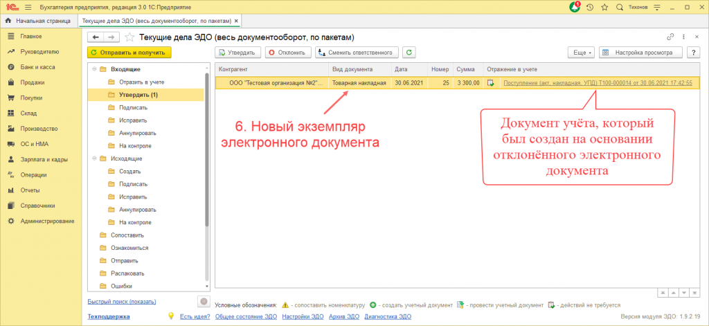Click the back navigation arrow

tap(96, 37)
